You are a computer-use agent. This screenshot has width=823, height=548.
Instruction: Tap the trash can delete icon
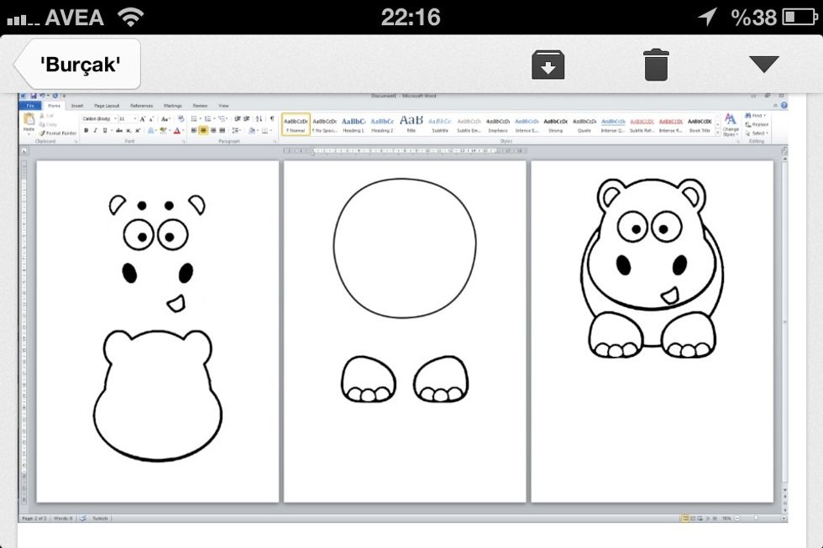coord(656,65)
